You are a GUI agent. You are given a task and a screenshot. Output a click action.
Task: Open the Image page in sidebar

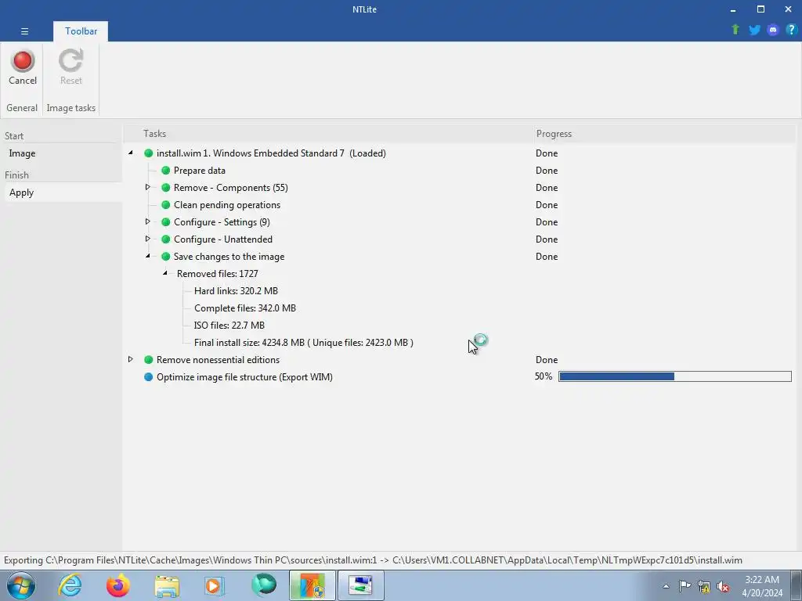point(63,153)
